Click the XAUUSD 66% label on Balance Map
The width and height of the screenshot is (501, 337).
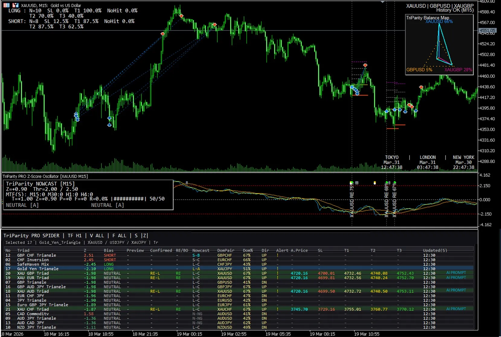click(439, 21)
